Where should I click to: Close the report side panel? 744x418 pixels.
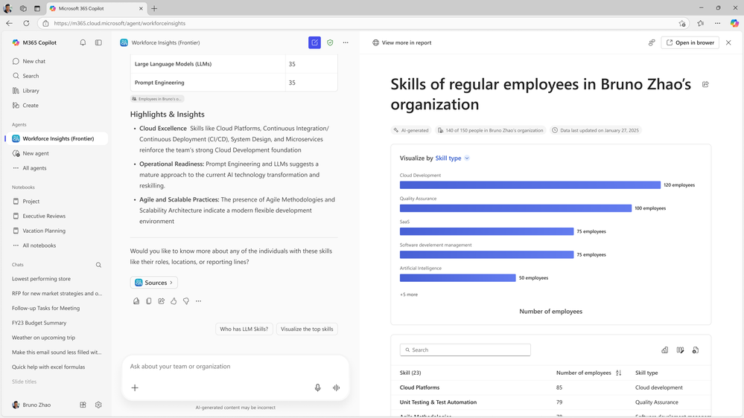[x=728, y=42]
